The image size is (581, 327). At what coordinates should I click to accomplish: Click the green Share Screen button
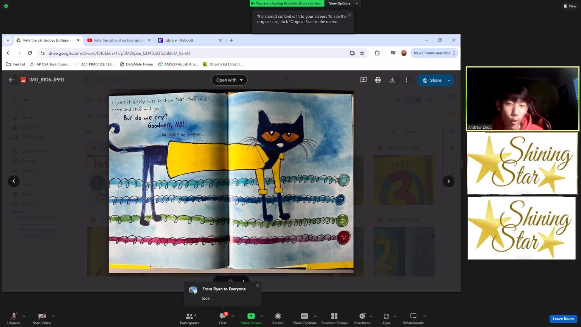(x=251, y=318)
